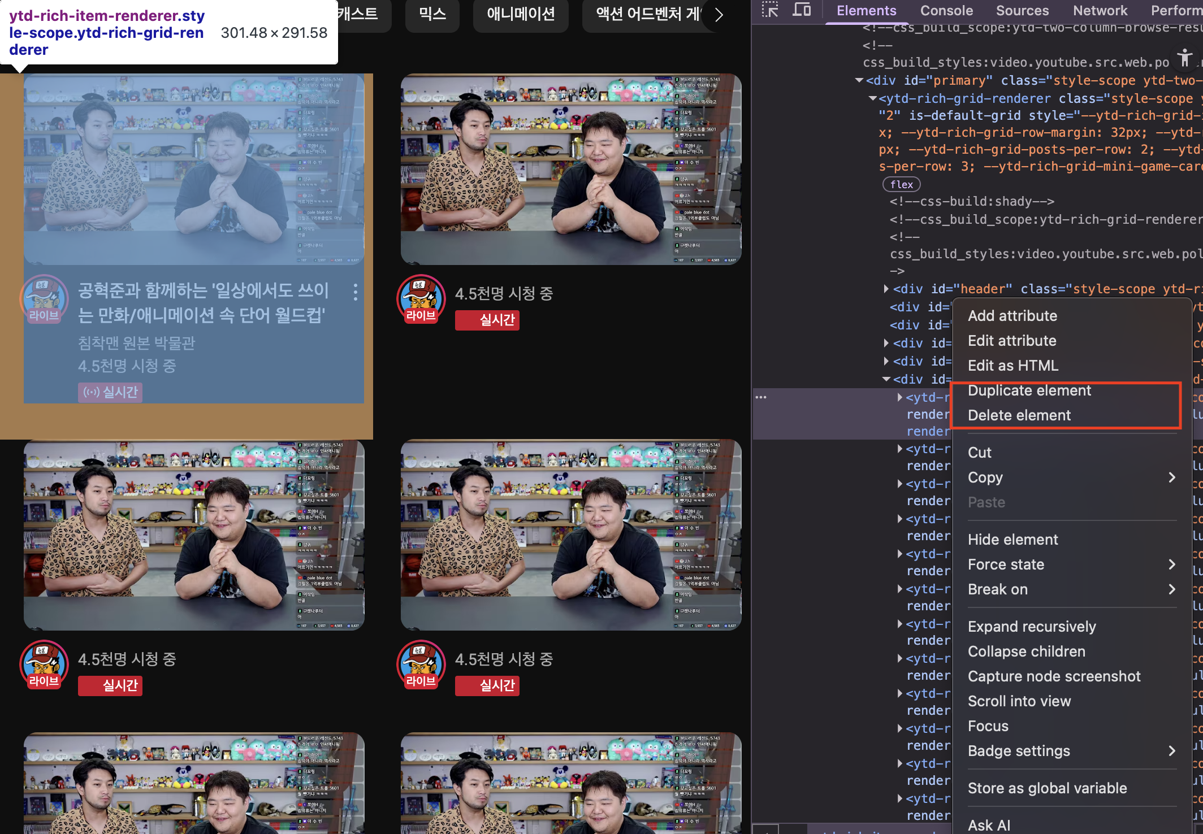Click the inspect element picker icon
The width and height of the screenshot is (1203, 834).
769,10
